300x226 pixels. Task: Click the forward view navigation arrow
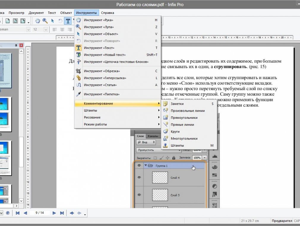click(79, 213)
